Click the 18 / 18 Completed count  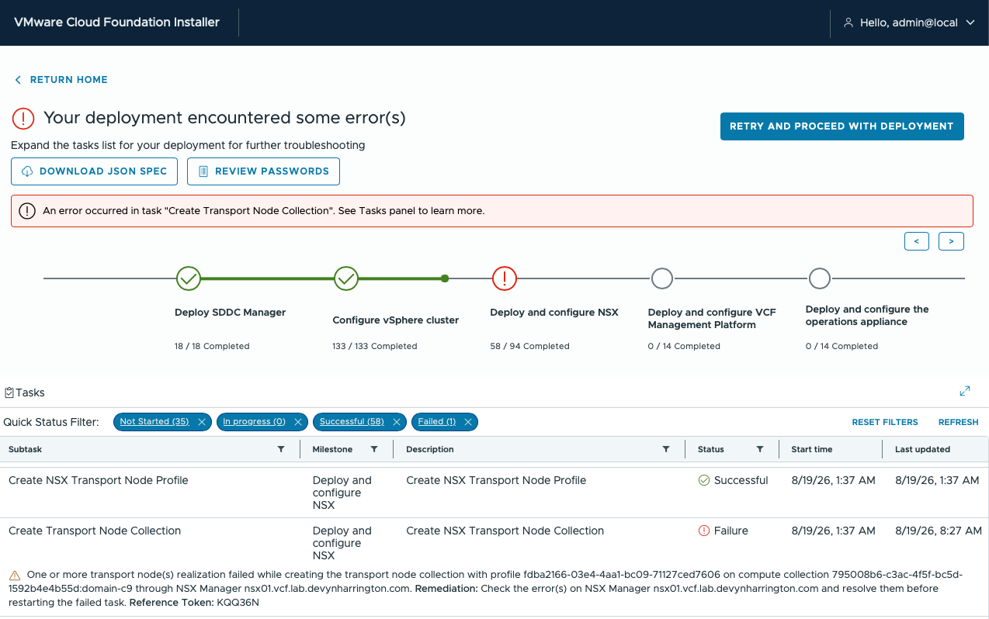click(x=212, y=346)
